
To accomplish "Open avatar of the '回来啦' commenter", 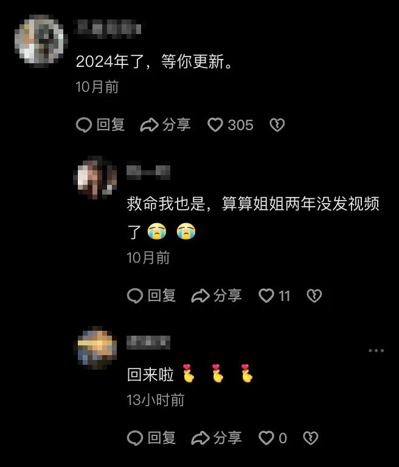I will (95, 348).
